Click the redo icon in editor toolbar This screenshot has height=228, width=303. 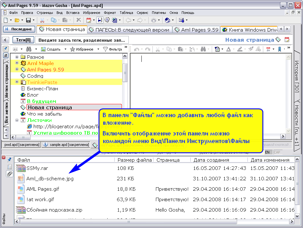[x=148, y=49]
